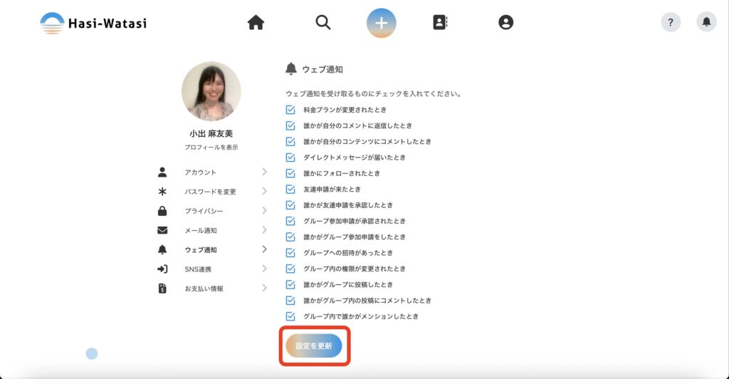Open notifications bell in top right
This screenshot has width=729, height=379.
[706, 22]
